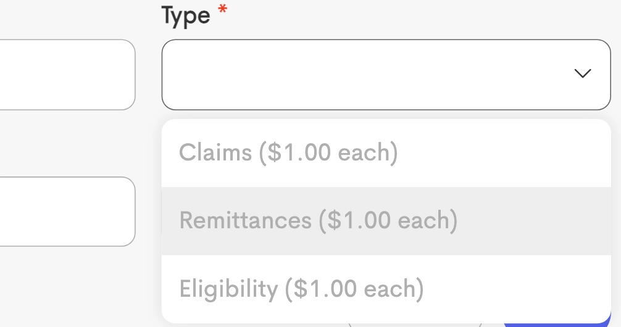Click the chevron arrow in Type dropdown
The height and width of the screenshot is (327, 621).
coord(582,74)
